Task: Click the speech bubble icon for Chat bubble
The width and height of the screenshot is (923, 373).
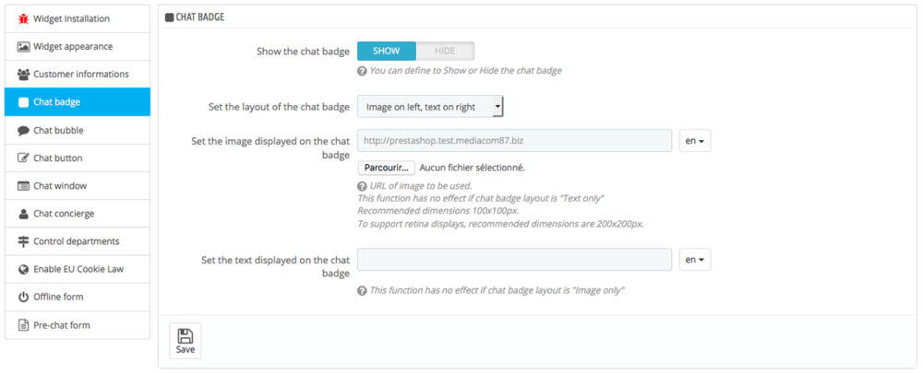Action: click(24, 130)
